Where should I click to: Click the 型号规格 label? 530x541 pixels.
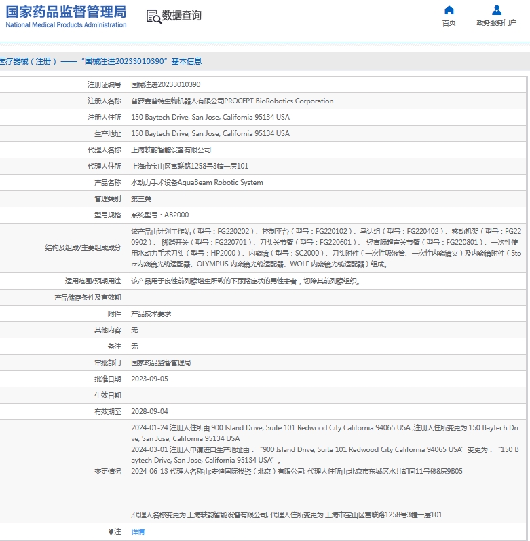pyautogui.click(x=108, y=215)
